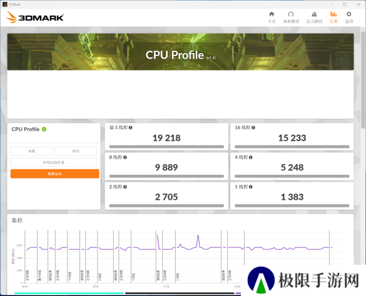Click the CPU Profile banner image
Screen dimensions: 366x296
[180, 52]
